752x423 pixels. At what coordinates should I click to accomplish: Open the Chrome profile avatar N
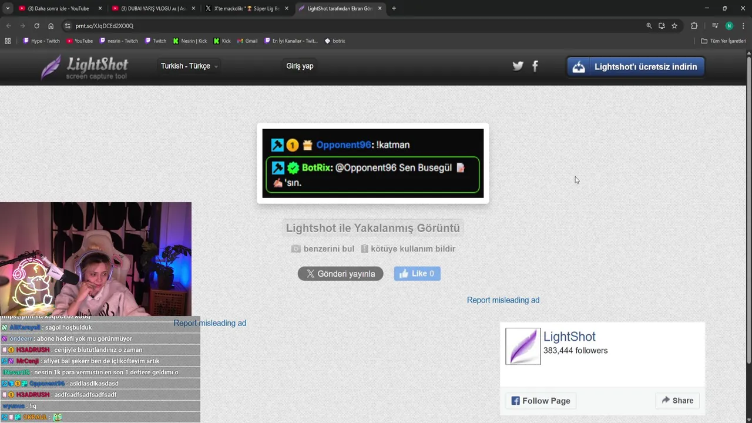[x=729, y=26]
